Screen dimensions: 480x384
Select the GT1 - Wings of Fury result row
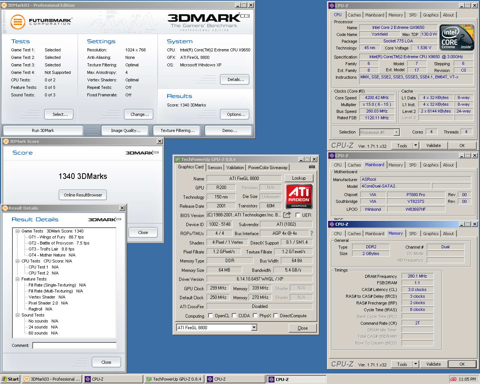[56, 237]
